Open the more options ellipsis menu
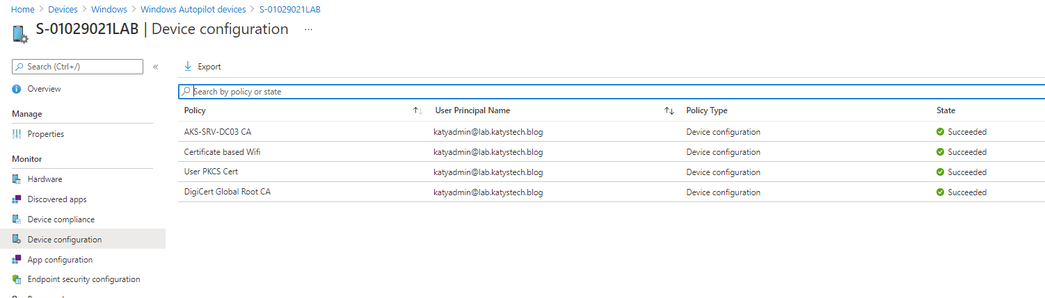Image resolution: width=1045 pixels, height=298 pixels. [x=308, y=30]
